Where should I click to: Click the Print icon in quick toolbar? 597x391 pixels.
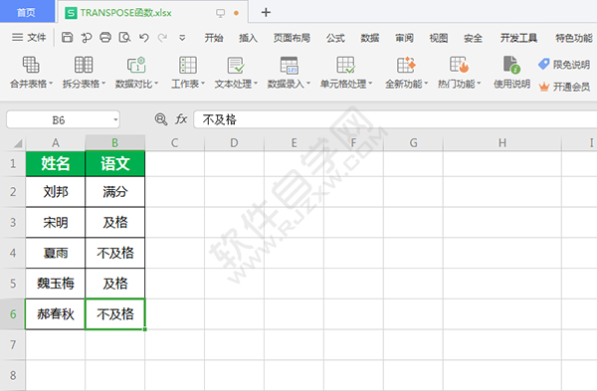tap(105, 38)
